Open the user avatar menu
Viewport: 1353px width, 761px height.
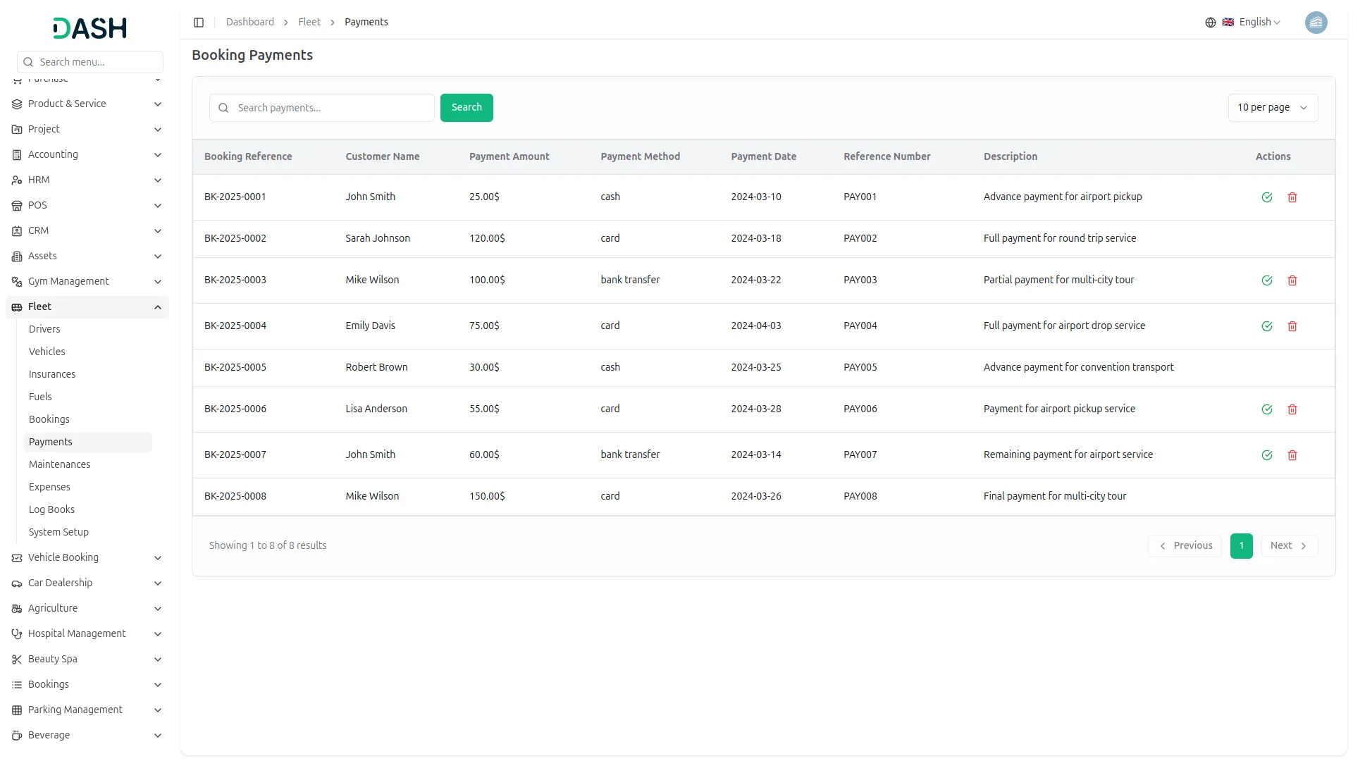click(1315, 23)
